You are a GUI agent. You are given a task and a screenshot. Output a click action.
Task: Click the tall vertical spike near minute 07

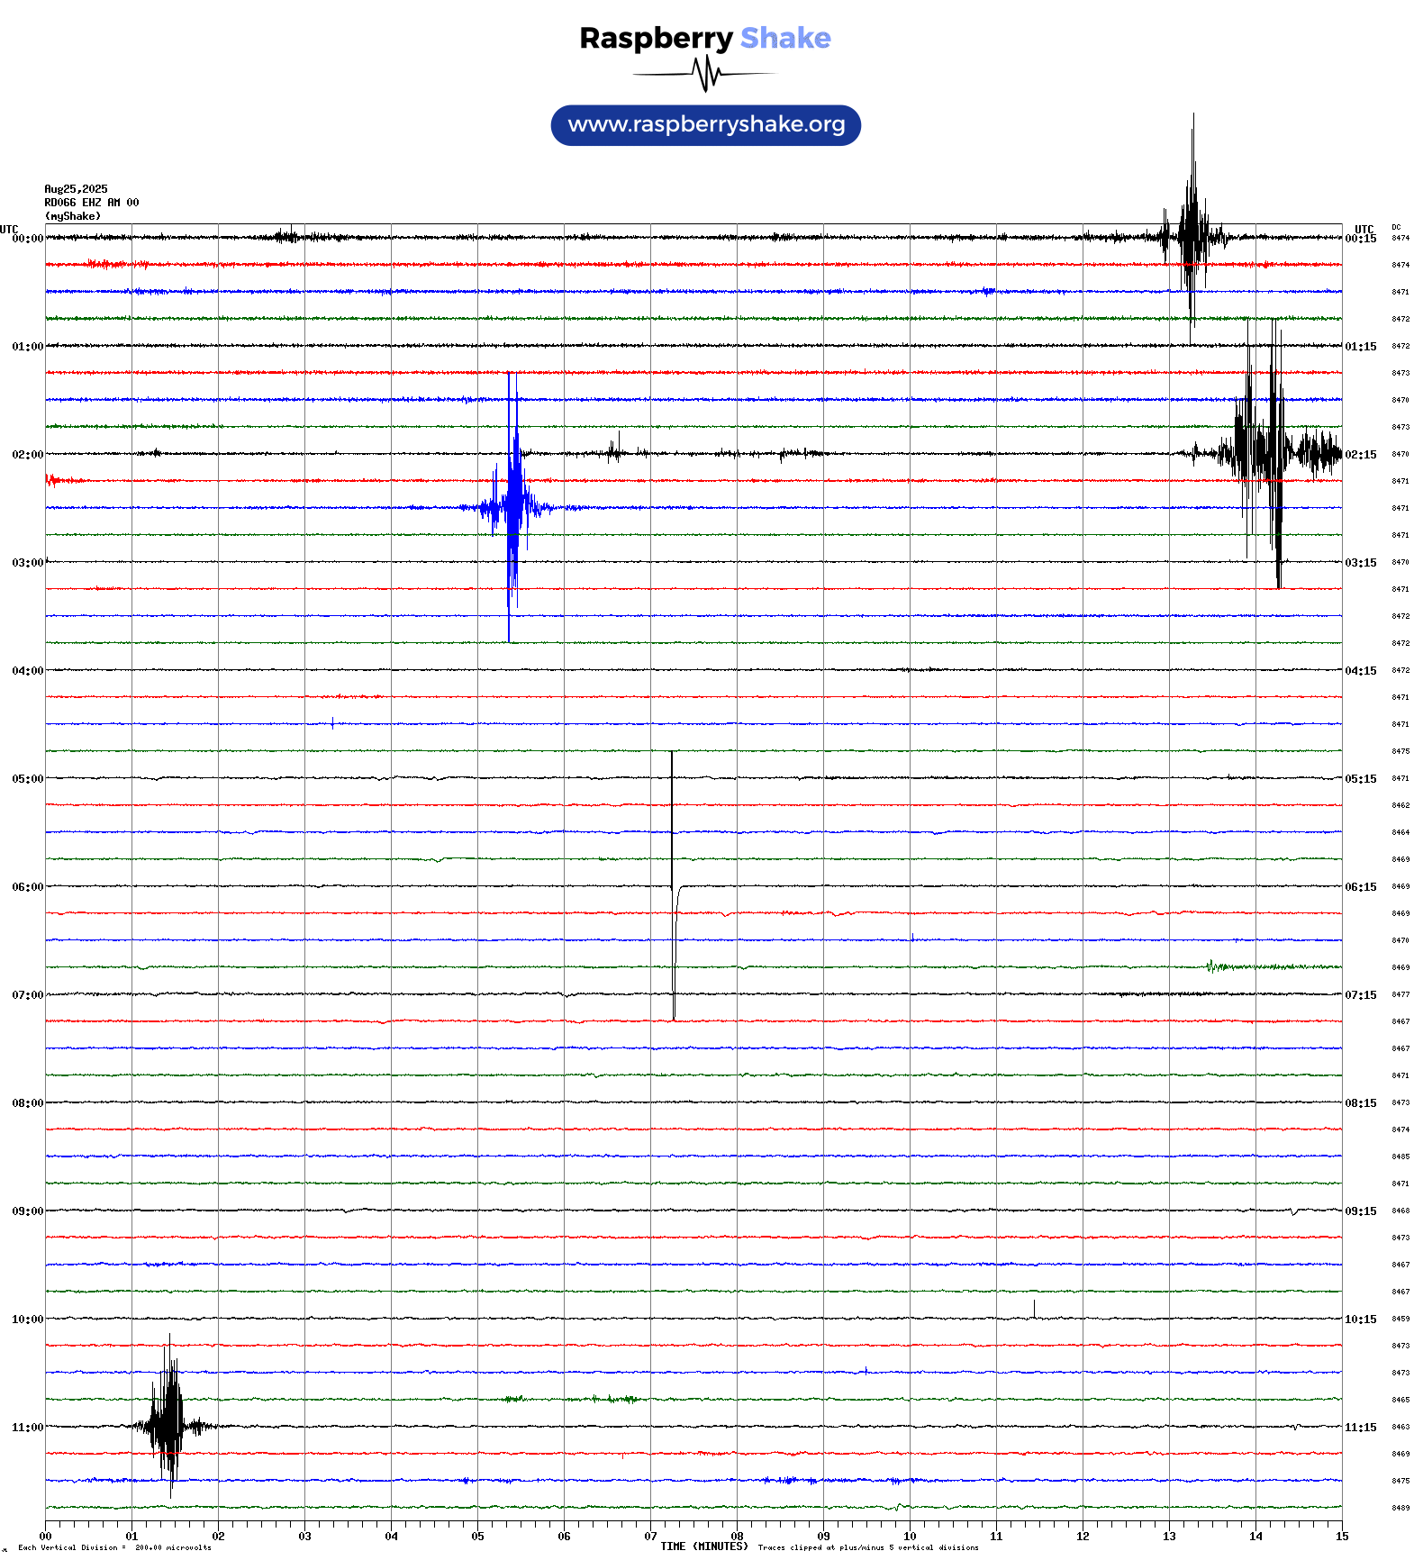[672, 883]
